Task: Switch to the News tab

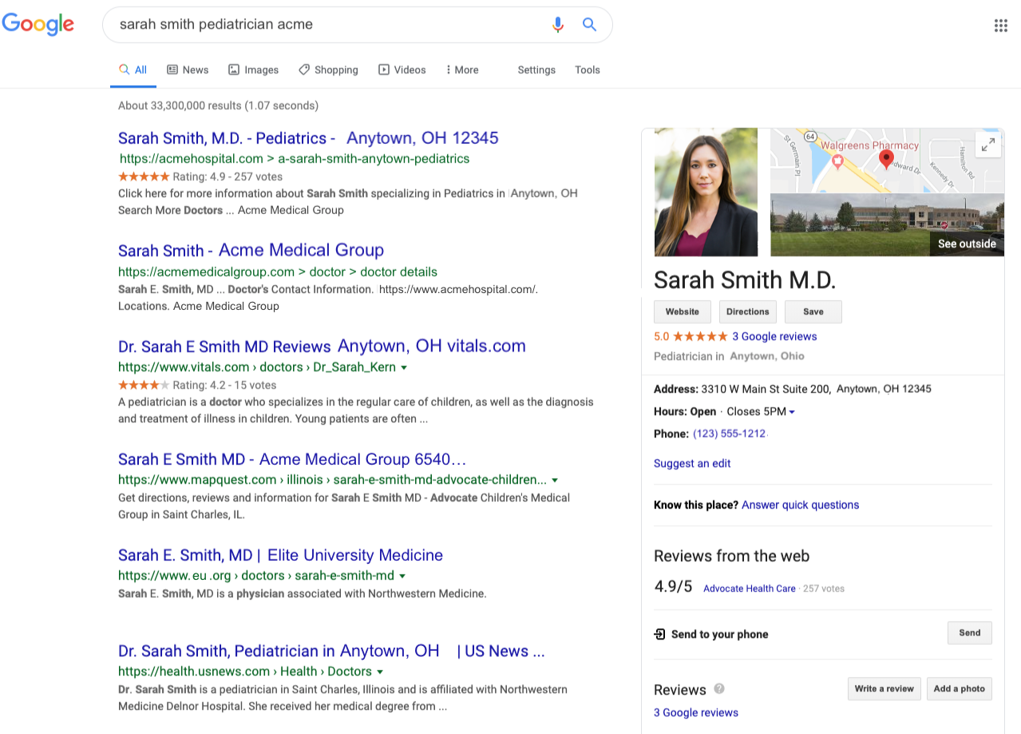Action: click(188, 70)
